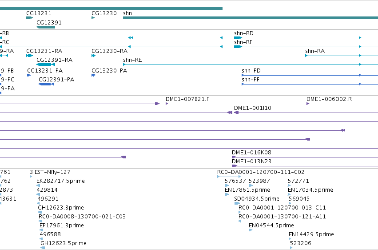Select the SD04934.5prime EST glyph
Viewport: 378px width, 250px height.
[x=237, y=203]
